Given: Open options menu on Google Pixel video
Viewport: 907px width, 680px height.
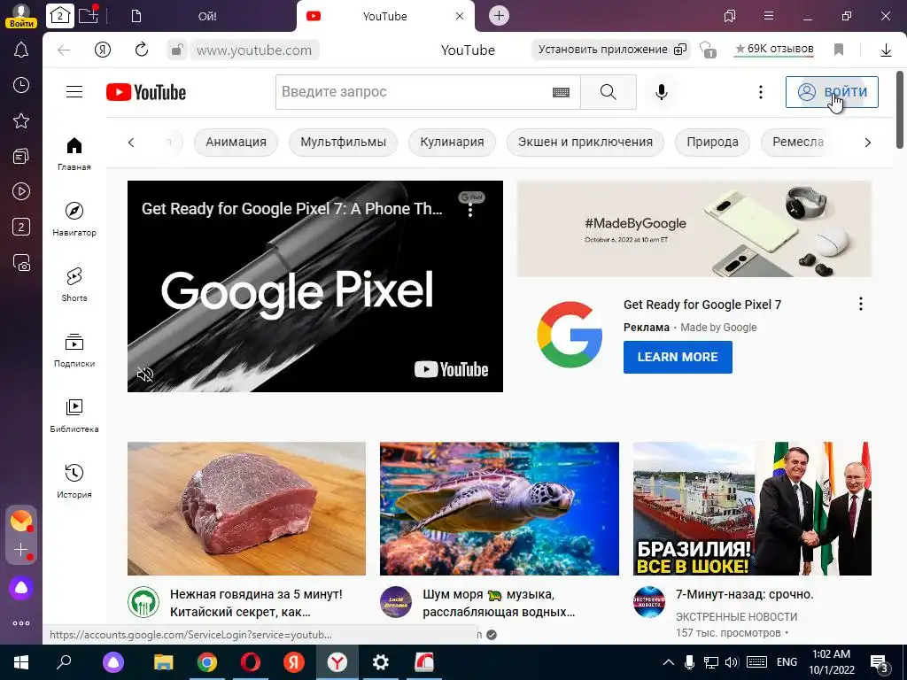Looking at the screenshot, I should (x=470, y=211).
